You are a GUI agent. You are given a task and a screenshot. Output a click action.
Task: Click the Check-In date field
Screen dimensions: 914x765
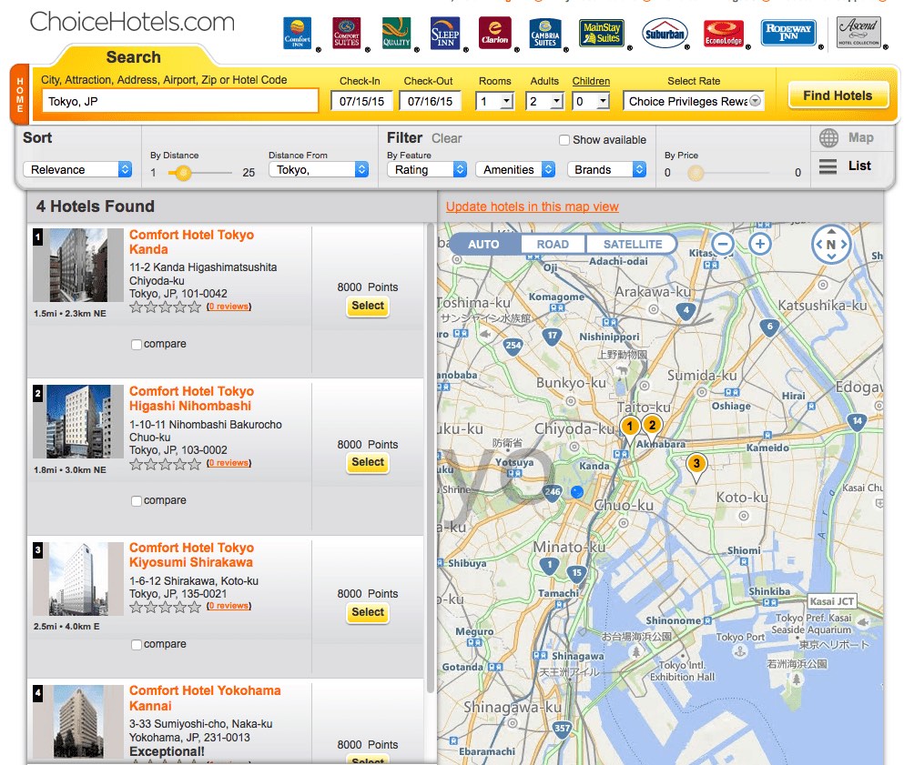pyautogui.click(x=361, y=101)
